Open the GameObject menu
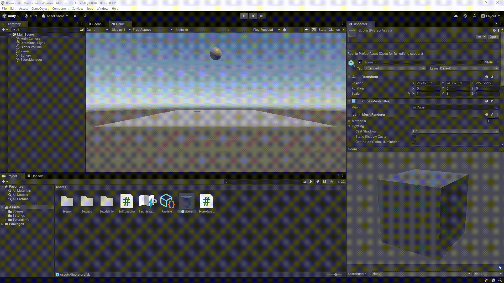 (40, 9)
